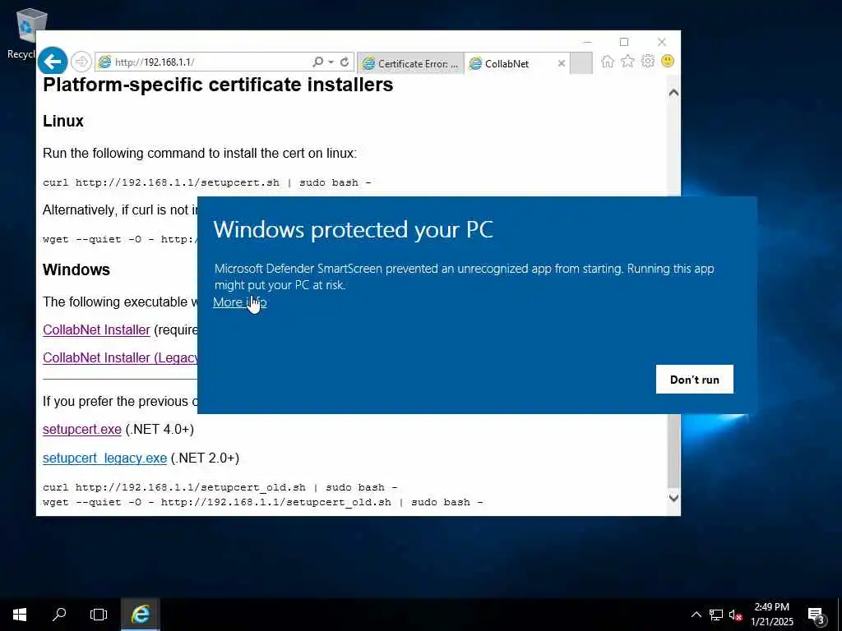Screen dimensions: 842x631
Task: Open the Tools gear icon
Action: point(648,61)
